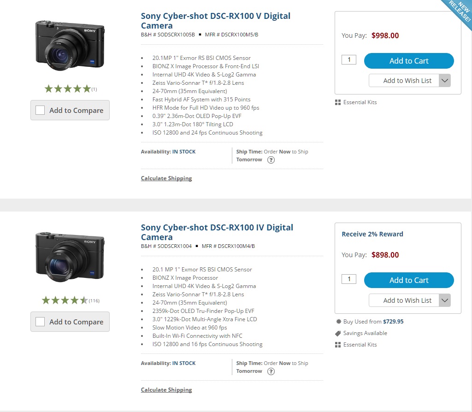The height and width of the screenshot is (412, 472).
Task: Expand Add to Wish List arrow for RX100 V
Action: [x=444, y=81]
